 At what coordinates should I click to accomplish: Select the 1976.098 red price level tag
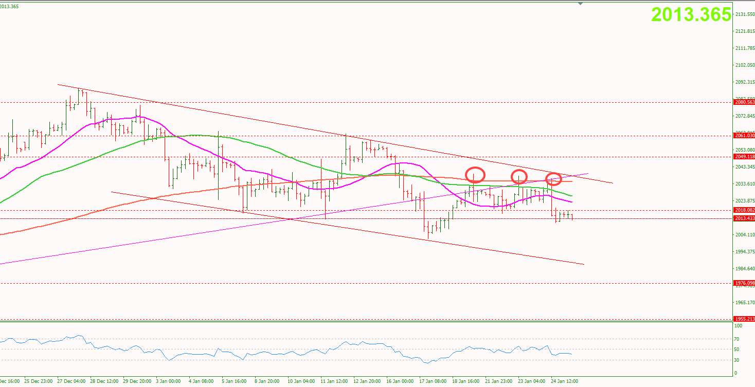pos(745,283)
